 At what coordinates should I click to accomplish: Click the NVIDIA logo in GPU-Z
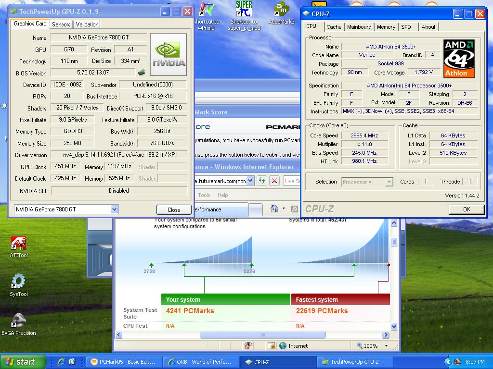pos(169,55)
